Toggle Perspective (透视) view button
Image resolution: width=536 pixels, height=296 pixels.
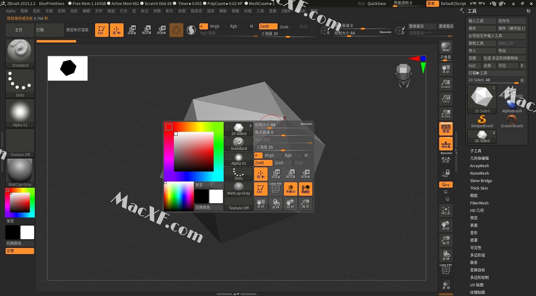click(x=446, y=128)
